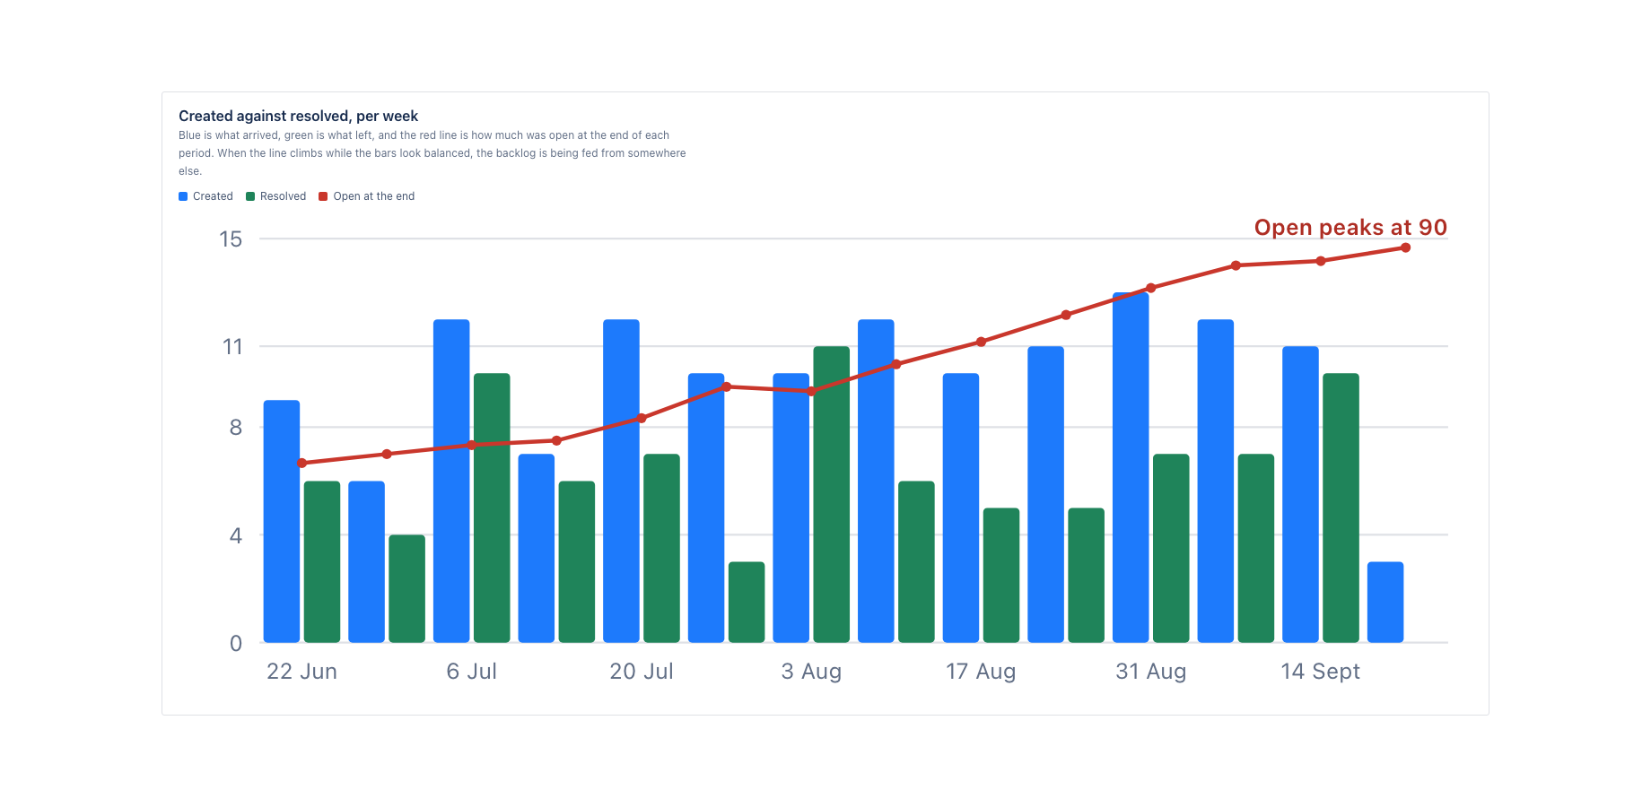Viewport: 1651px width, 807px height.
Task: Click the y-axis value 11
Action: click(232, 346)
